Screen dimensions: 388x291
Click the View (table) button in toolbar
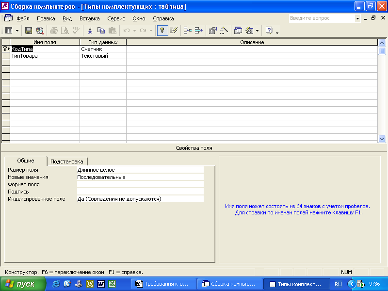(x=9, y=31)
